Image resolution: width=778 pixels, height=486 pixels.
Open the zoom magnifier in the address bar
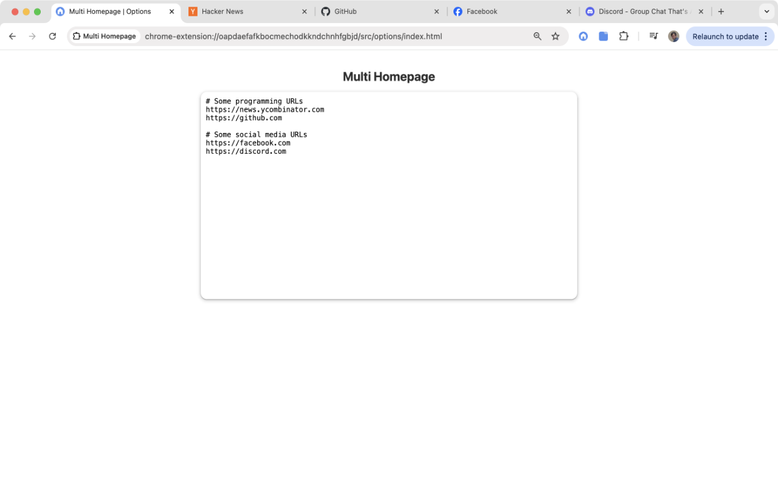pyautogui.click(x=537, y=36)
